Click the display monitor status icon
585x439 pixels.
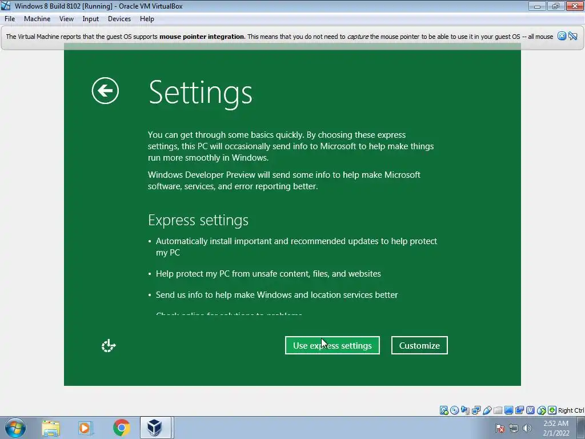508,410
